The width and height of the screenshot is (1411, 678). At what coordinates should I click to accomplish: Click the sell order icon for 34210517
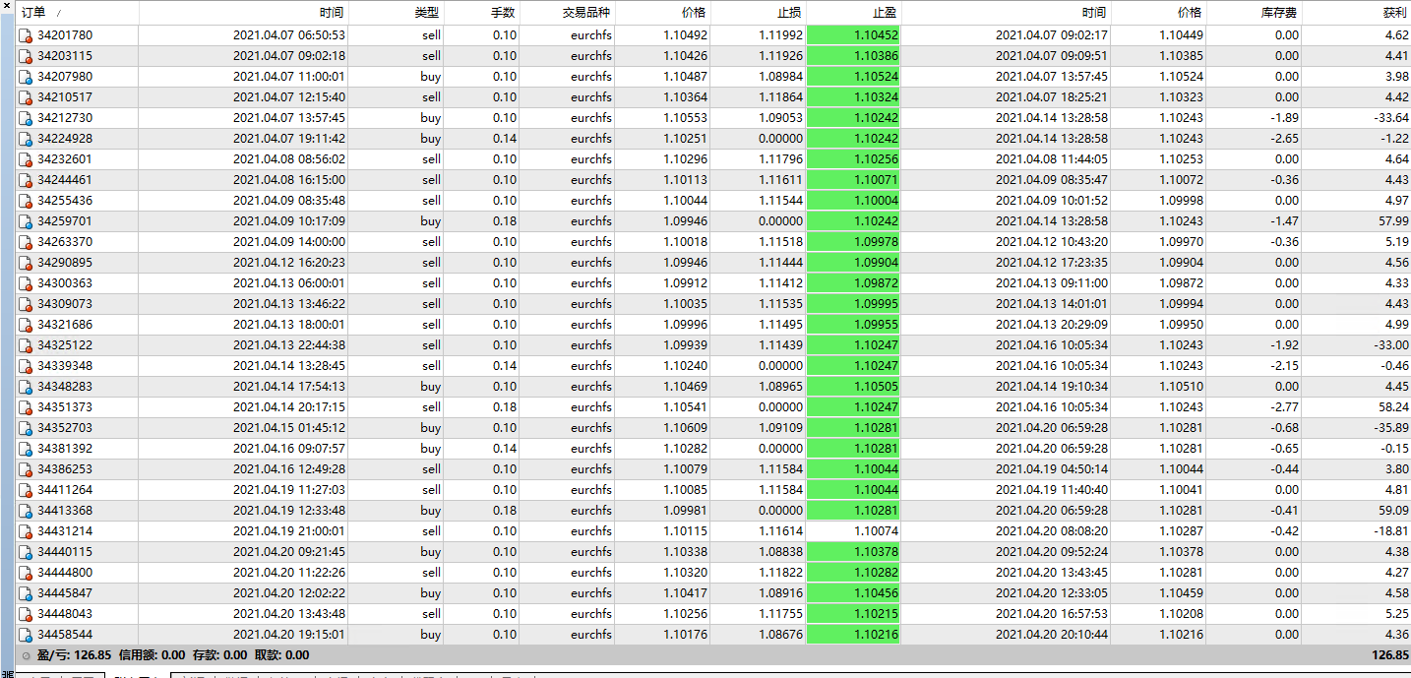click(26, 97)
